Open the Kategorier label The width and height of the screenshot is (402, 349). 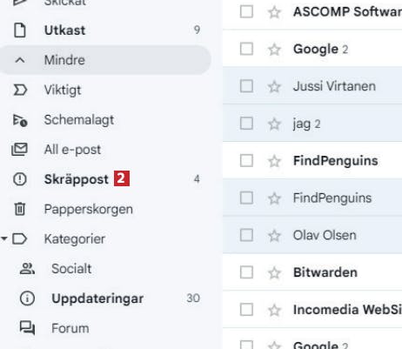[75, 239]
